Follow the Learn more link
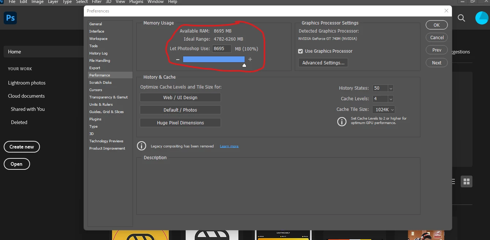The width and height of the screenshot is (490, 240). [229, 146]
